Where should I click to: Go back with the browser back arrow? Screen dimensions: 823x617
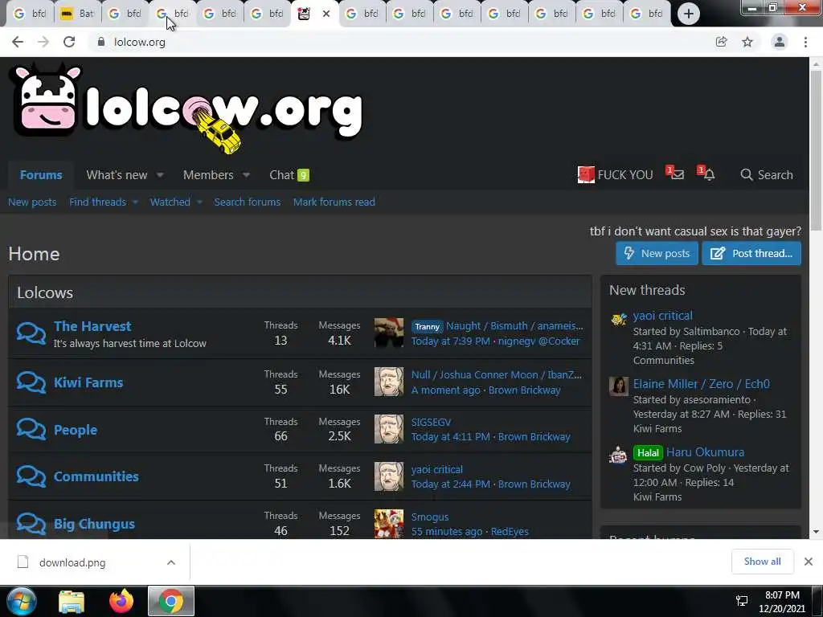(18, 42)
